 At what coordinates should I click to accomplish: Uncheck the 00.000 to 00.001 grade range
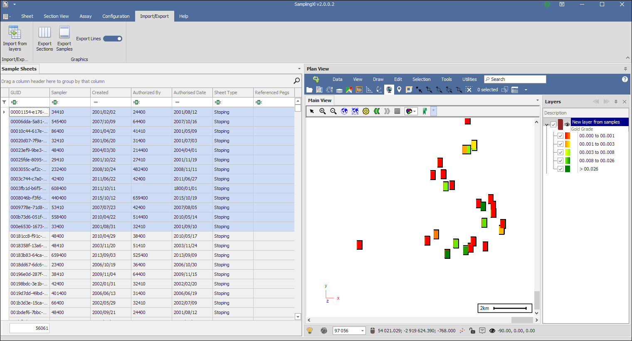[x=560, y=136]
